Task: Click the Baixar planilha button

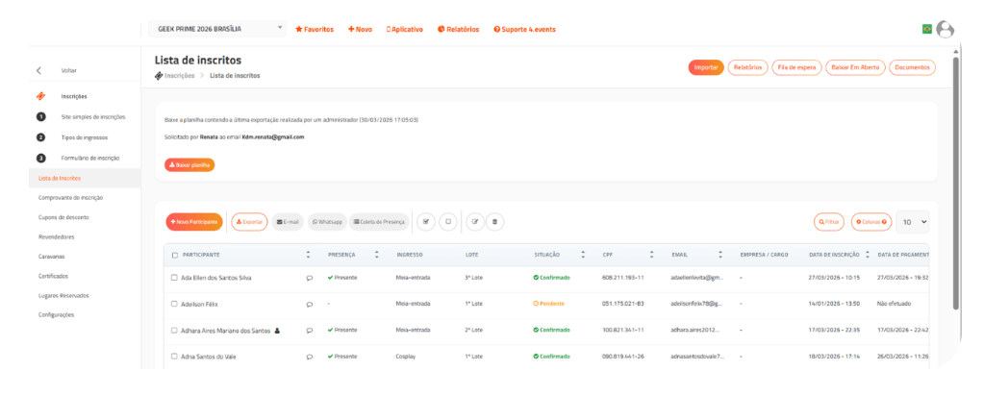Action: coord(189,164)
